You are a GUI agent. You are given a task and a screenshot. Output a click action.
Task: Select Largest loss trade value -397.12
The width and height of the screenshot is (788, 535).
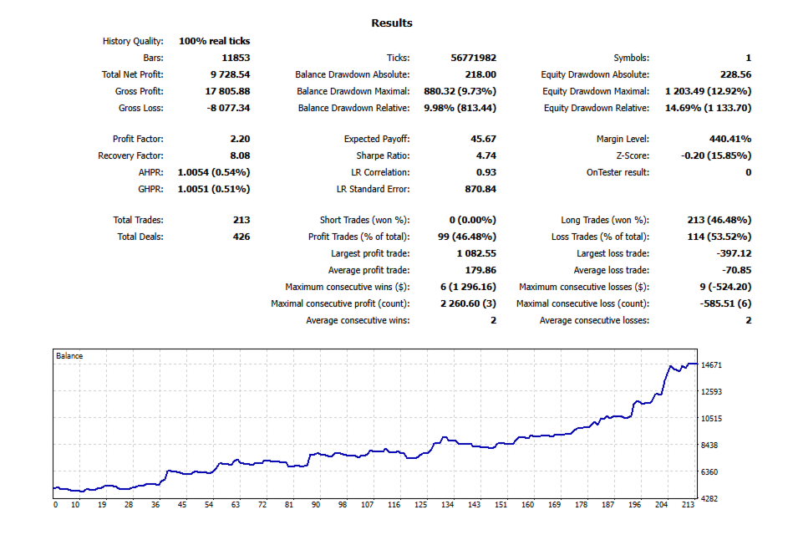(x=734, y=253)
